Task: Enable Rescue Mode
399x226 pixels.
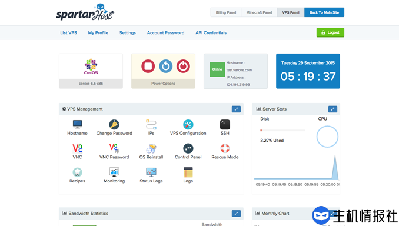Action: pyautogui.click(x=225, y=148)
